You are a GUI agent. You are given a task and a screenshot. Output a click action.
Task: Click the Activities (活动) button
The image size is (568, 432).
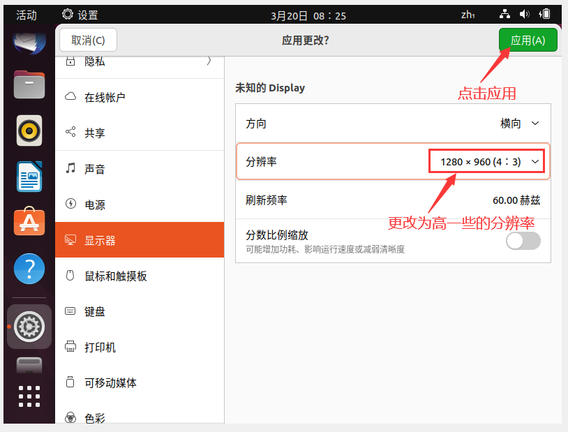26,15
